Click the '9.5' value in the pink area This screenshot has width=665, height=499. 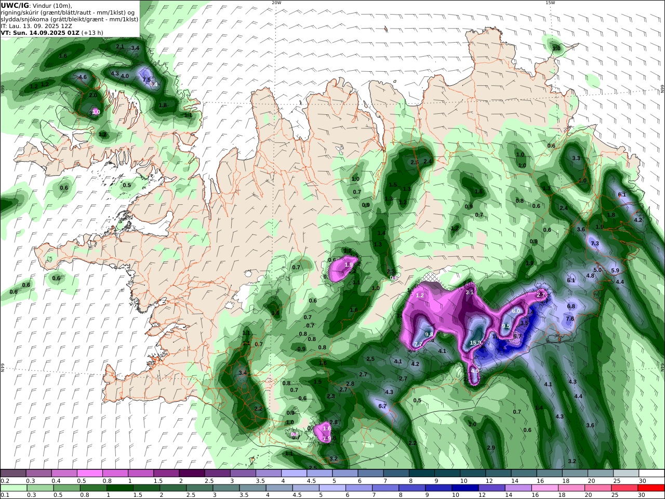(506, 326)
